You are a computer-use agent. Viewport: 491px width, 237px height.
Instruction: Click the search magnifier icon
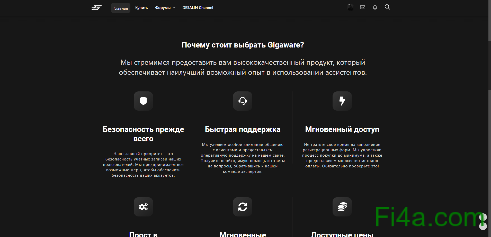coord(387,7)
